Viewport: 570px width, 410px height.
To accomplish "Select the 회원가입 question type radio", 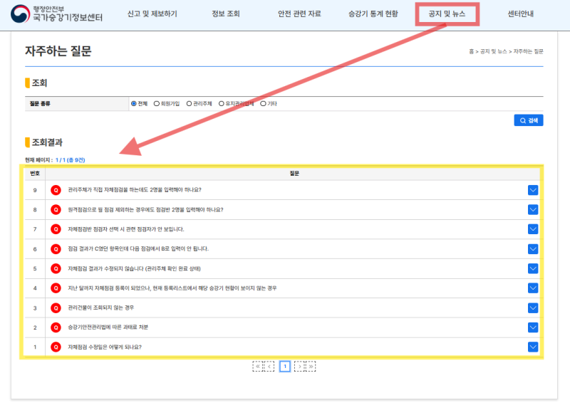I will pyautogui.click(x=157, y=103).
